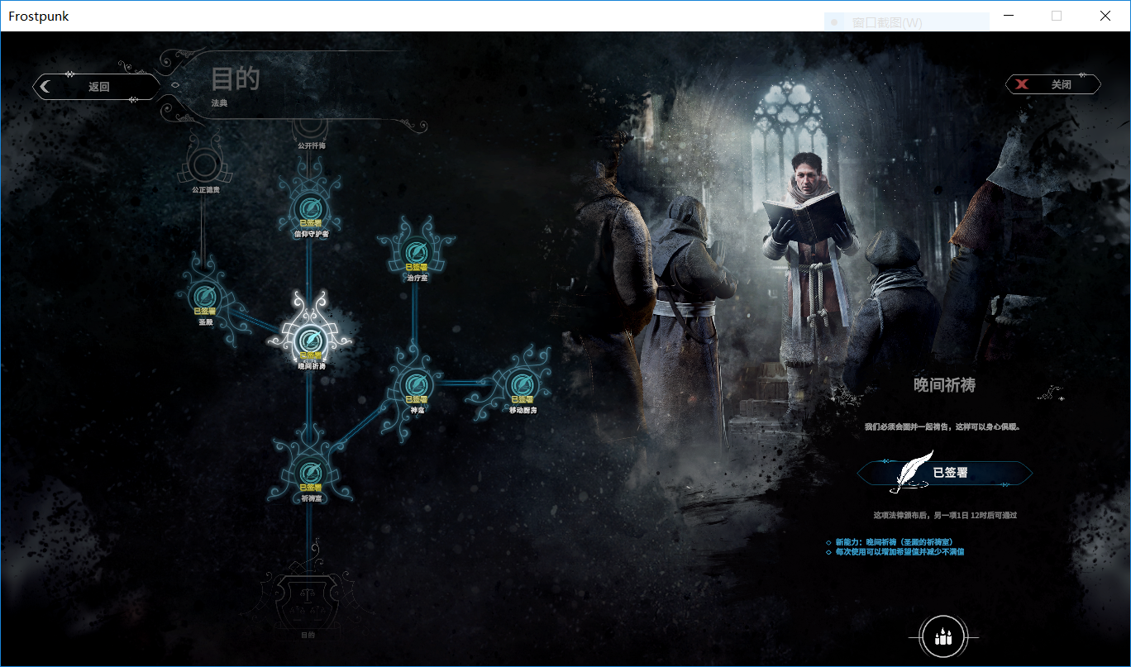Select the 祈祷室 law node

[x=310, y=472]
